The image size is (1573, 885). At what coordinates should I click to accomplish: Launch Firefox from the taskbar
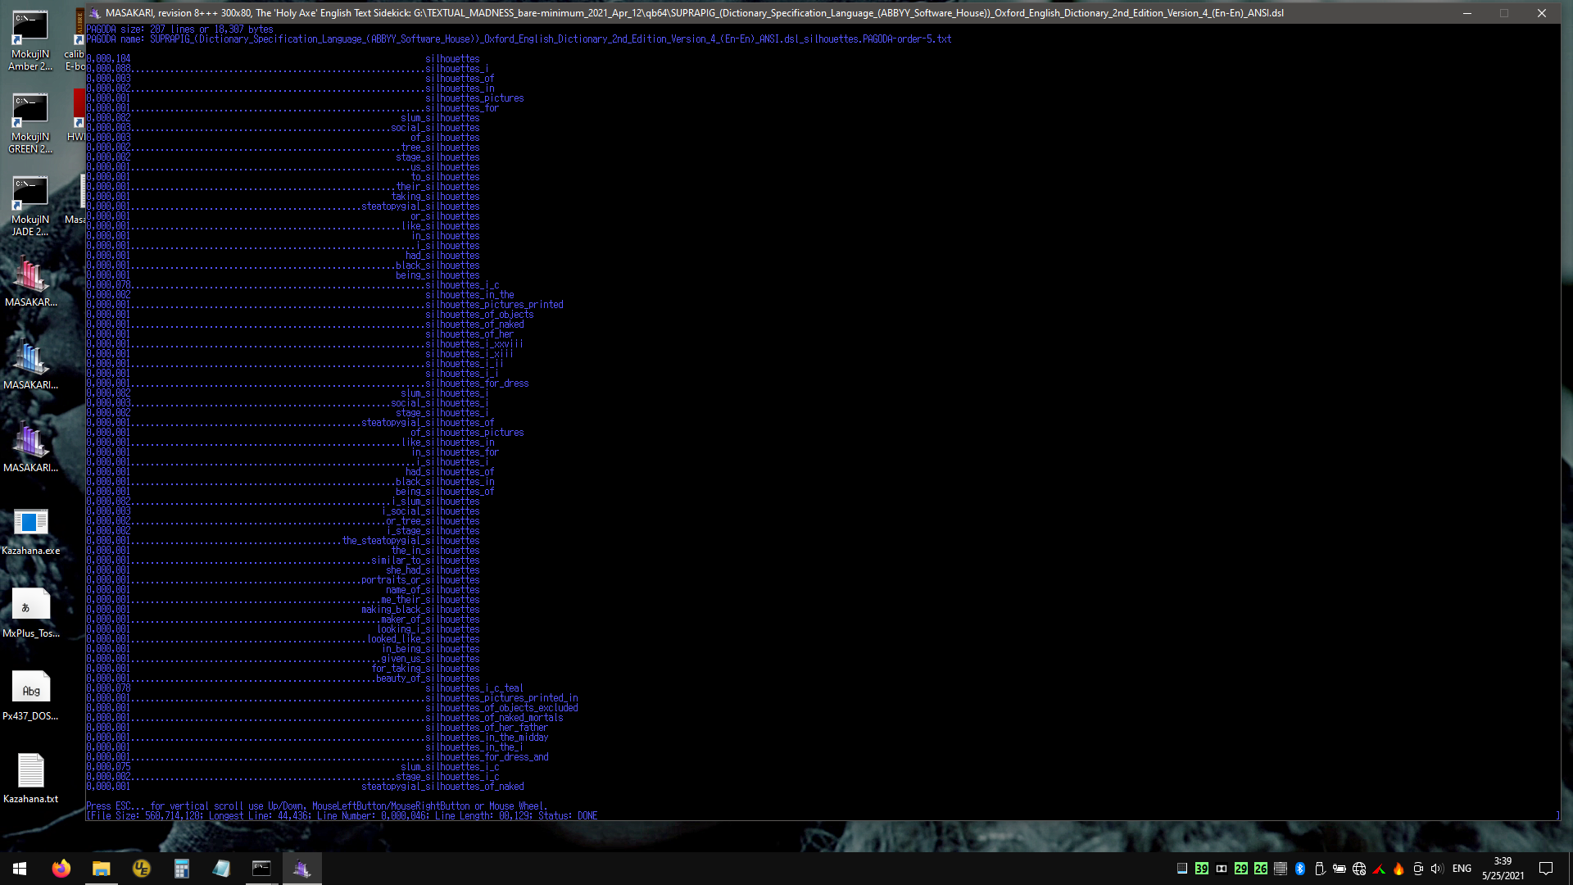tap(61, 869)
